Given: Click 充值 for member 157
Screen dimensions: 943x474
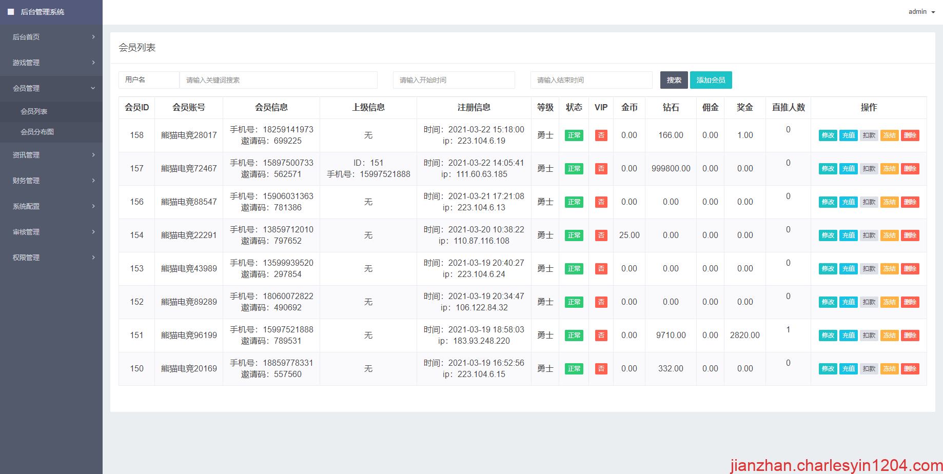Looking at the screenshot, I should (848, 169).
